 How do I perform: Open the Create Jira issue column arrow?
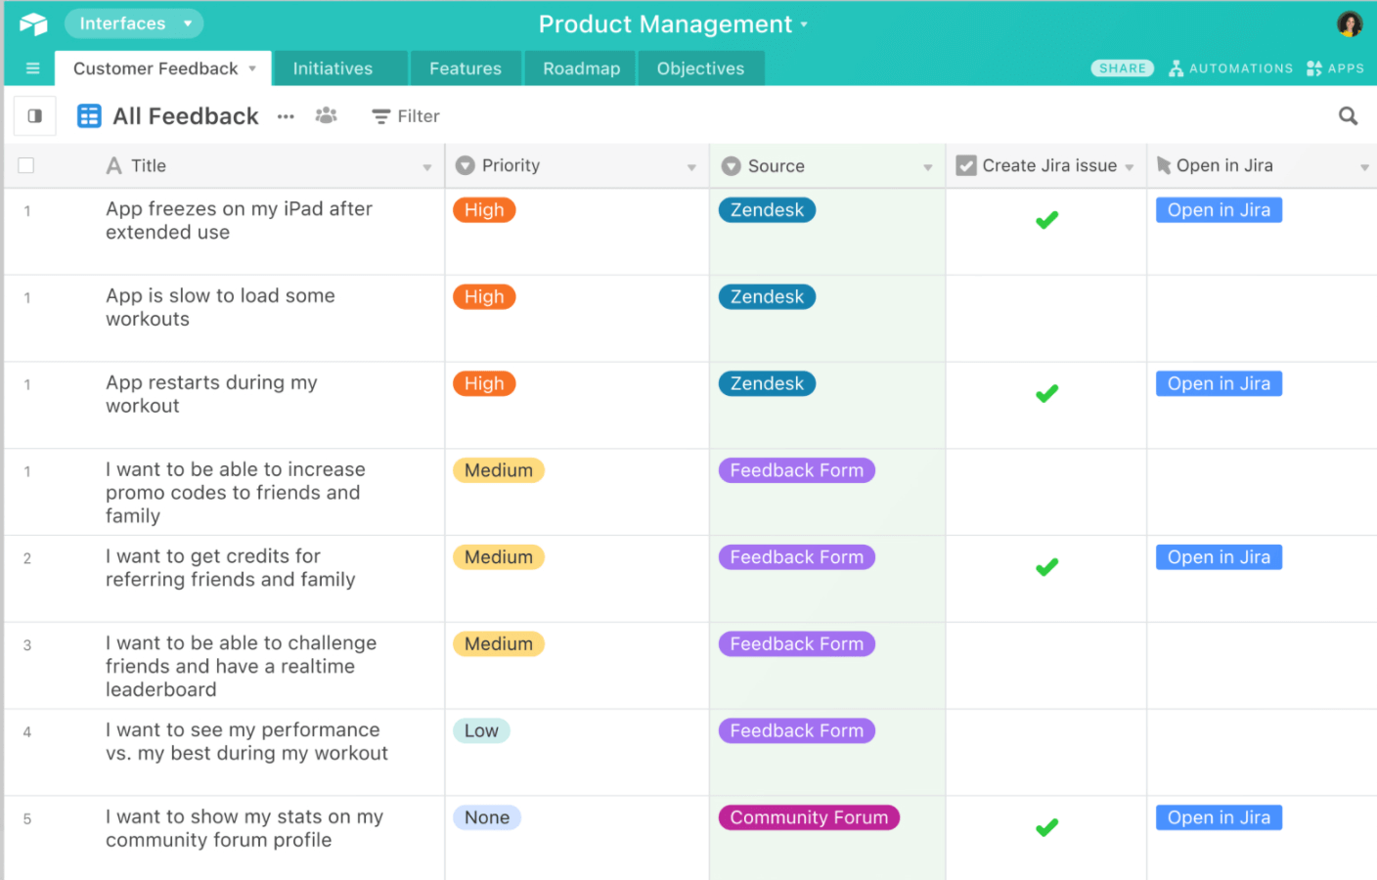[x=1130, y=167]
